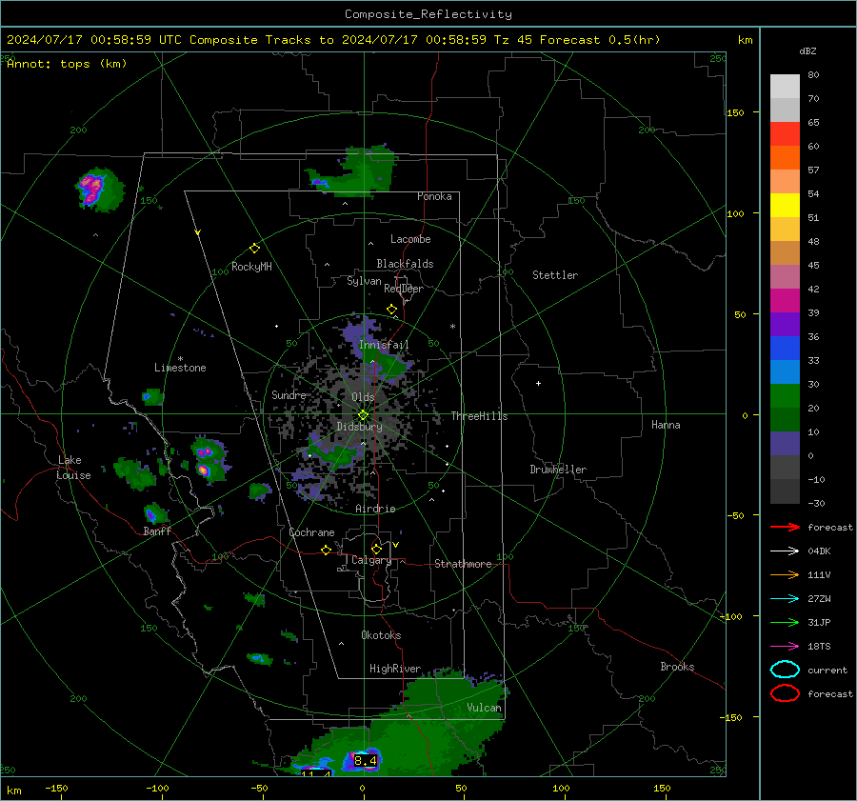The width and height of the screenshot is (857, 801).
Task: Click the Sylvan label
Action: pyautogui.click(x=364, y=282)
